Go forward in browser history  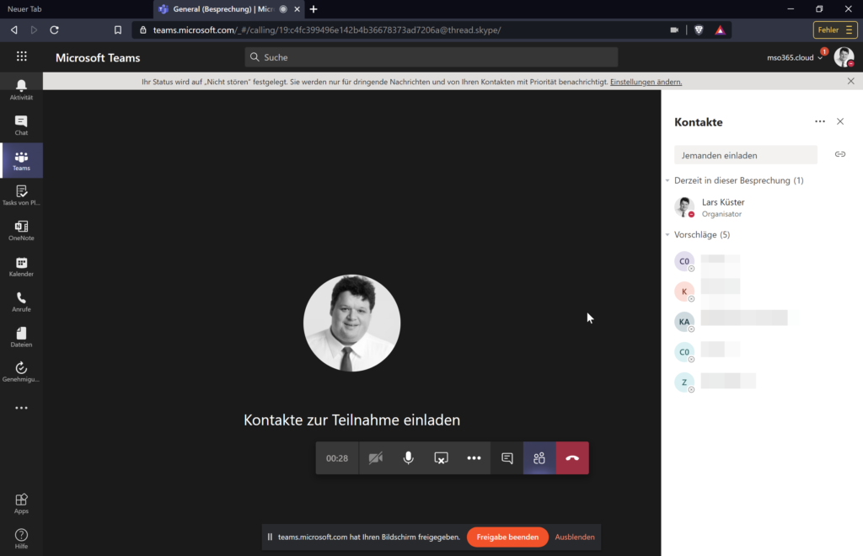[34, 30]
